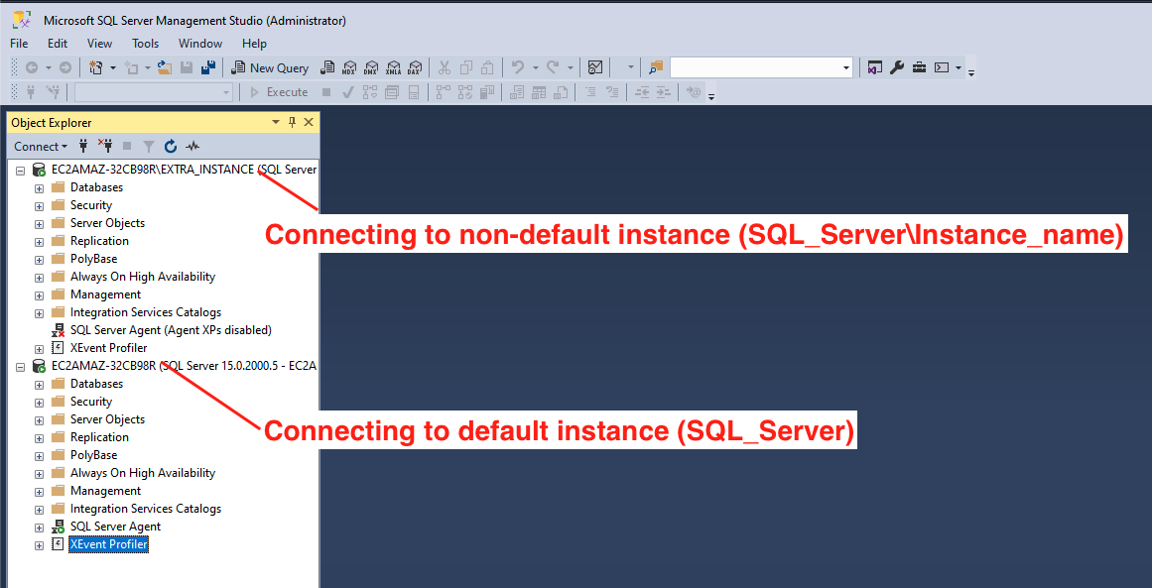Open the New Project dropdown arrow
The image size is (1152, 588).
point(113,67)
